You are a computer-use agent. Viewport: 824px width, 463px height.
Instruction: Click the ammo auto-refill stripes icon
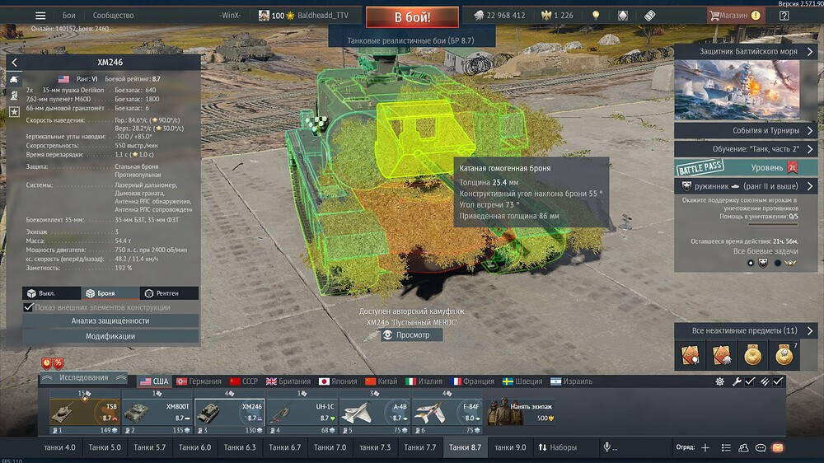pyautogui.click(x=765, y=381)
